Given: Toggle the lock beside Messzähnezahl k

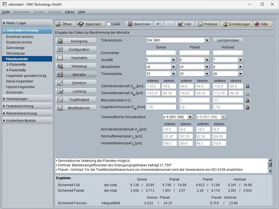Looking at the screenshot, I should (247, 100).
